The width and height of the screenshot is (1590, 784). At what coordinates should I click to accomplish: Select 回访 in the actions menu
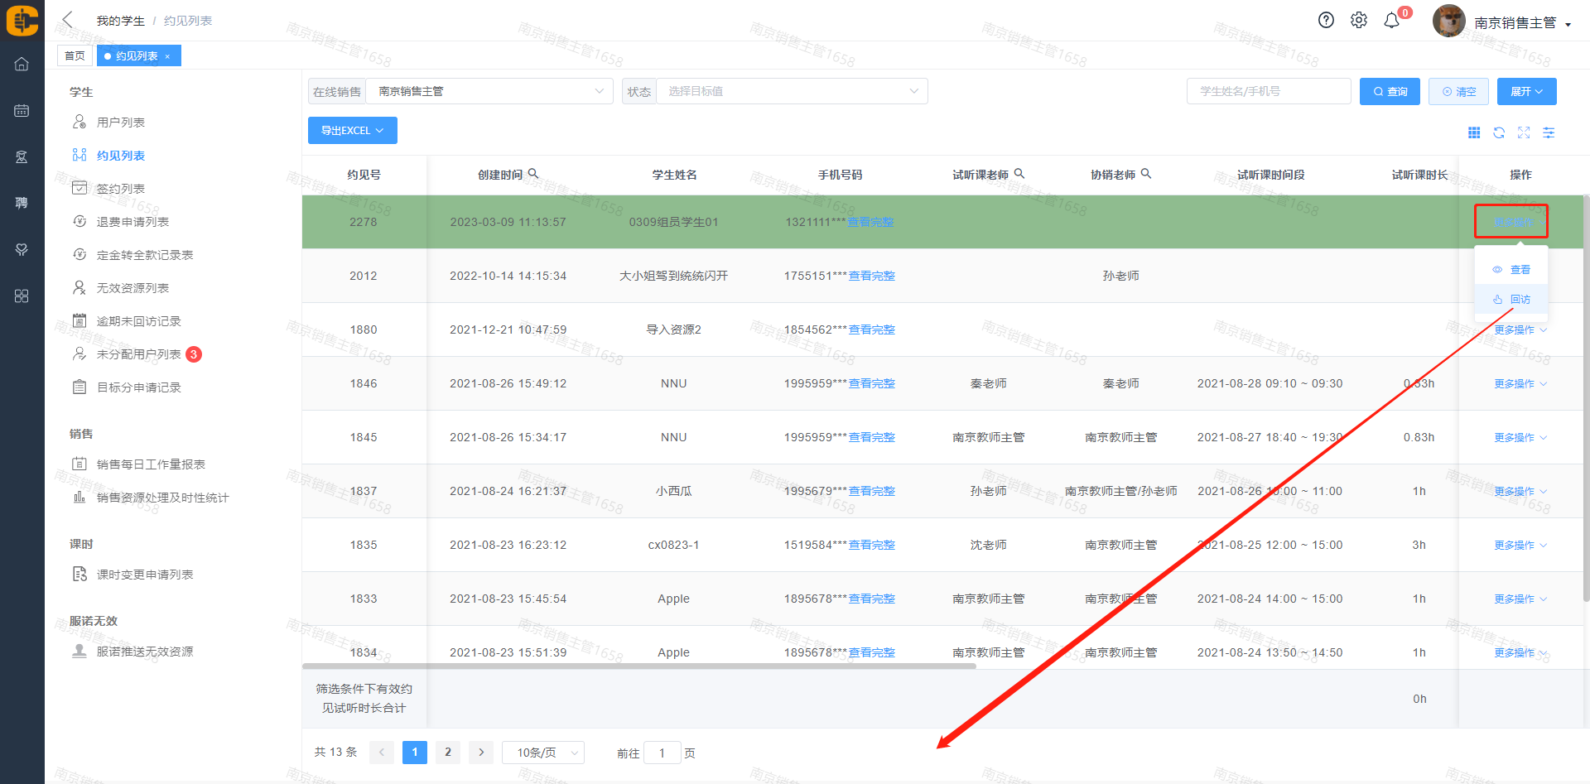(x=1512, y=300)
